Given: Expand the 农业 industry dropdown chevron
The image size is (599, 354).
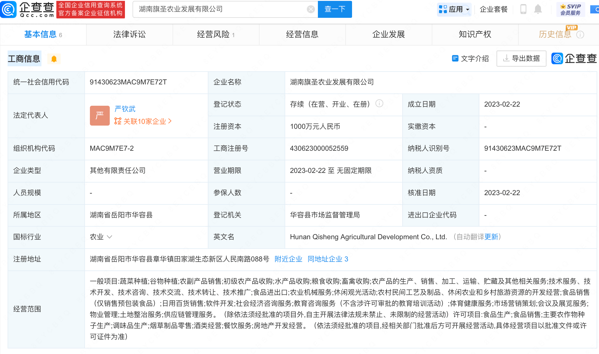Looking at the screenshot, I should click(x=110, y=237).
